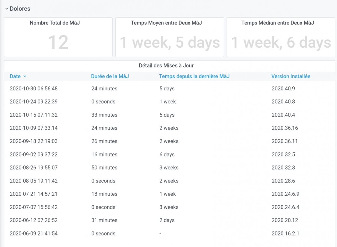
Task: Collapse the Dolores row section
Action: click(x=18, y=9)
